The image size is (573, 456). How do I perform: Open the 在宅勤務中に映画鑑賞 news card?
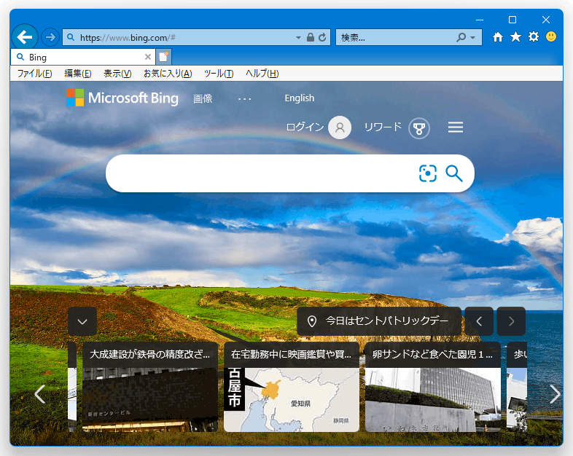click(292, 387)
